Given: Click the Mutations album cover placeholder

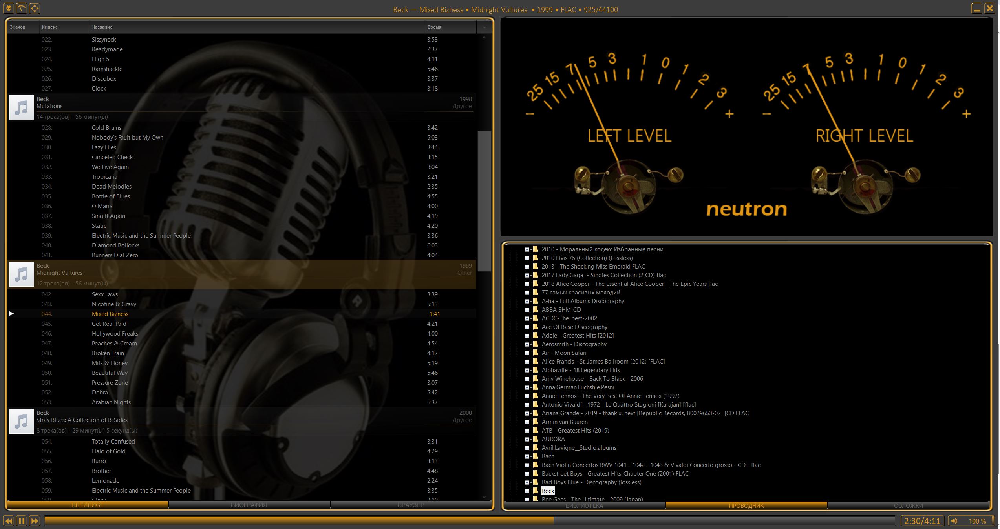Looking at the screenshot, I should click(x=22, y=107).
